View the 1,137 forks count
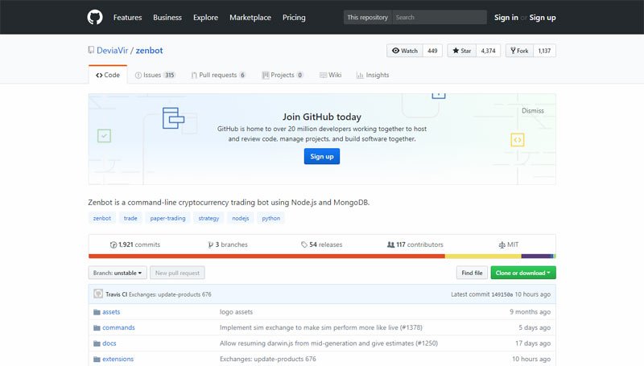 545,51
